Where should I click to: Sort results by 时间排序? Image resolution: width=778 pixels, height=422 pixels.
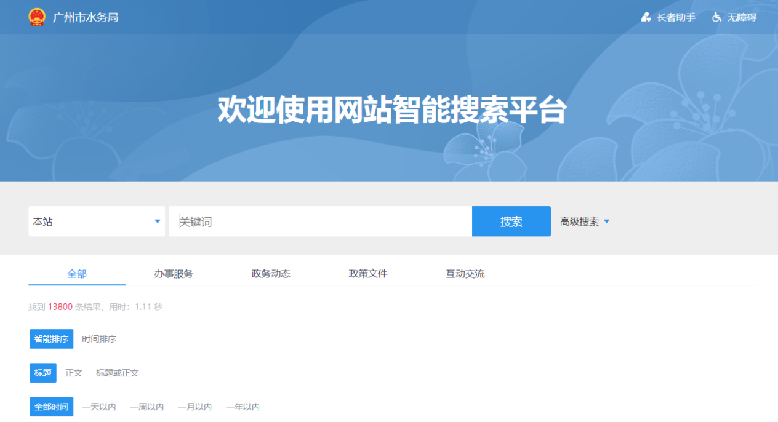point(99,339)
